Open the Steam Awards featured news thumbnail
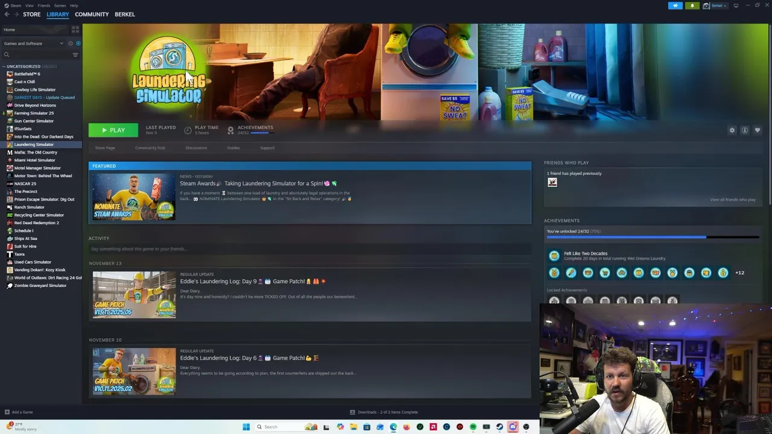This screenshot has width=772, height=434. click(x=134, y=197)
